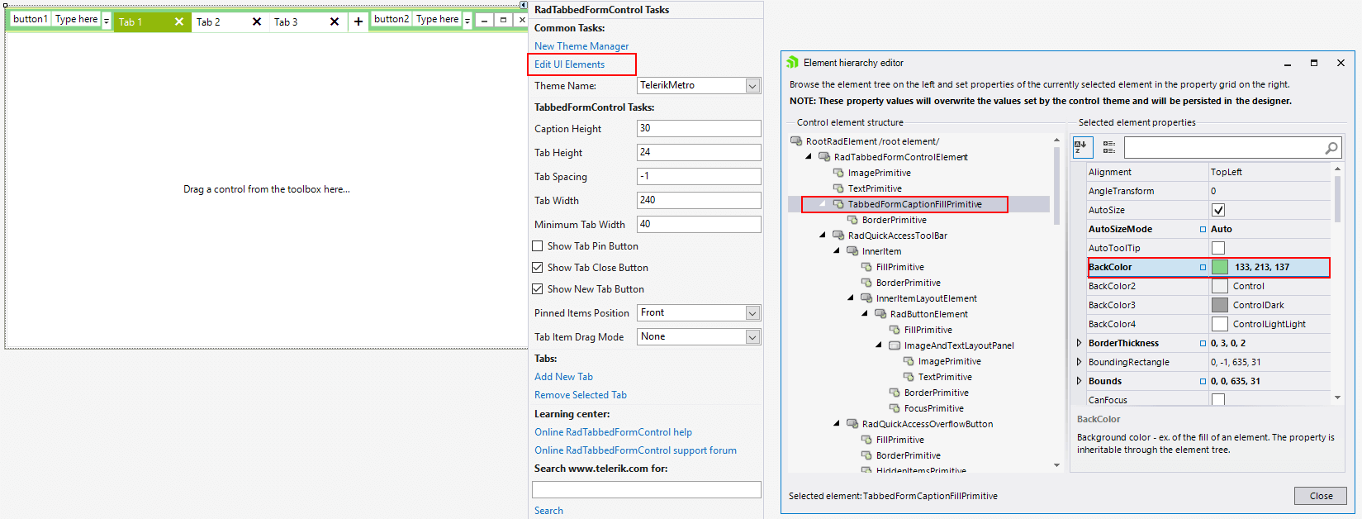Image resolution: width=1362 pixels, height=519 pixels.
Task: Uncheck Show New Tab Button
Action: [x=538, y=289]
